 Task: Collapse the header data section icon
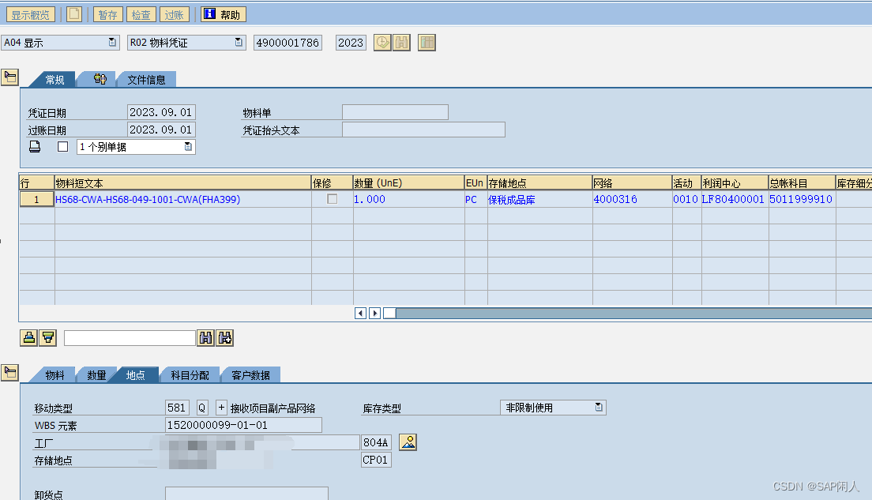pos(10,77)
